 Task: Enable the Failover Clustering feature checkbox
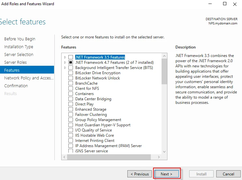point(70,115)
